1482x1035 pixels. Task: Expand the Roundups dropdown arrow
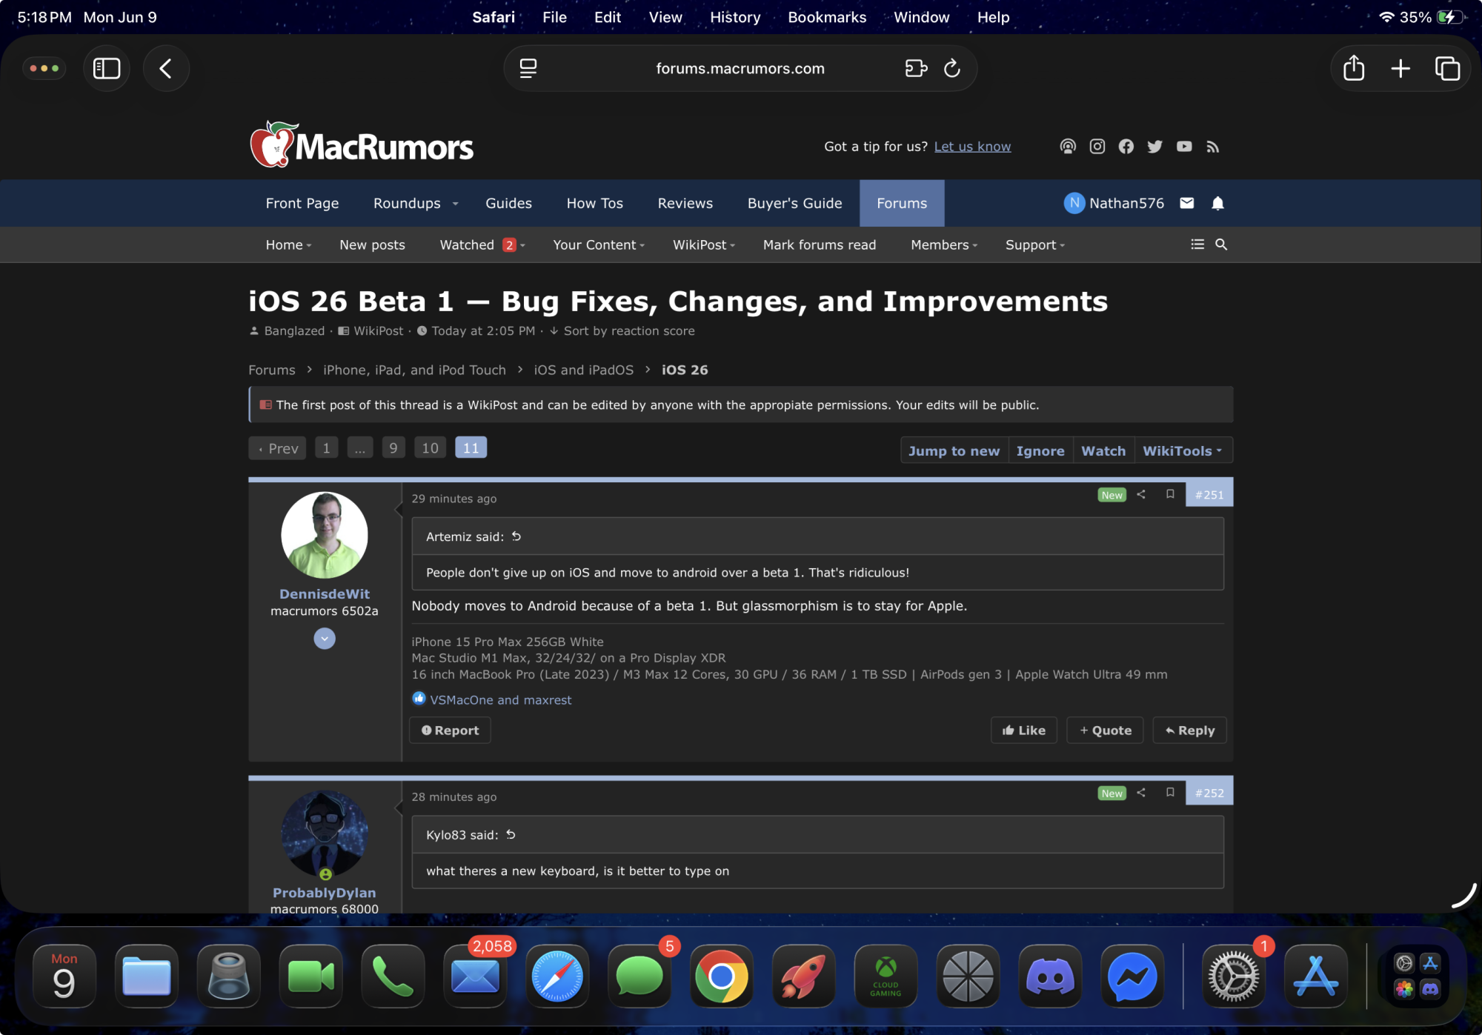(455, 204)
